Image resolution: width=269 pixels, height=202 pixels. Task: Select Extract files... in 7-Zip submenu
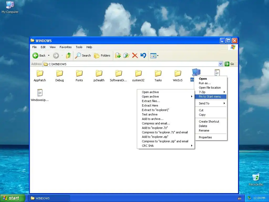(x=166, y=101)
